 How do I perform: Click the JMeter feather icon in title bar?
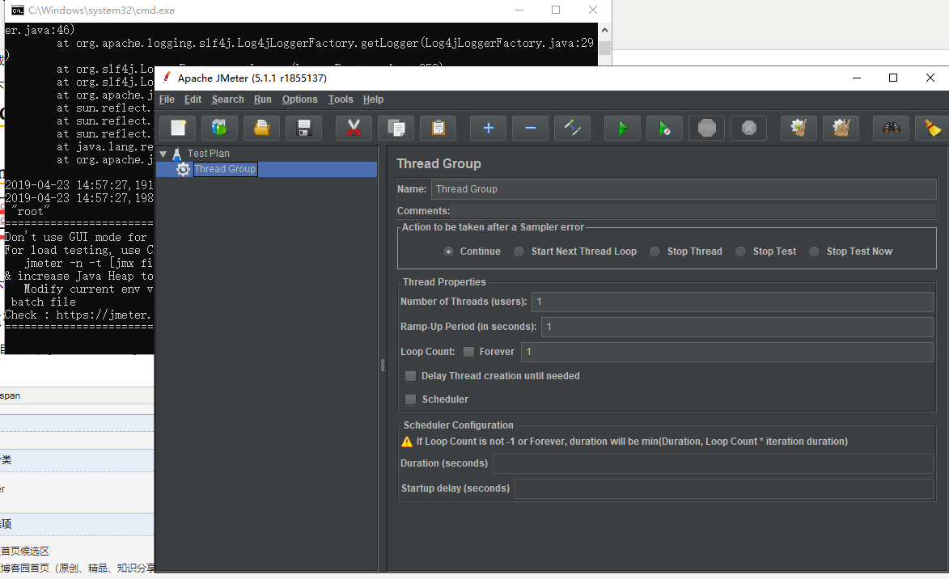tap(167, 78)
